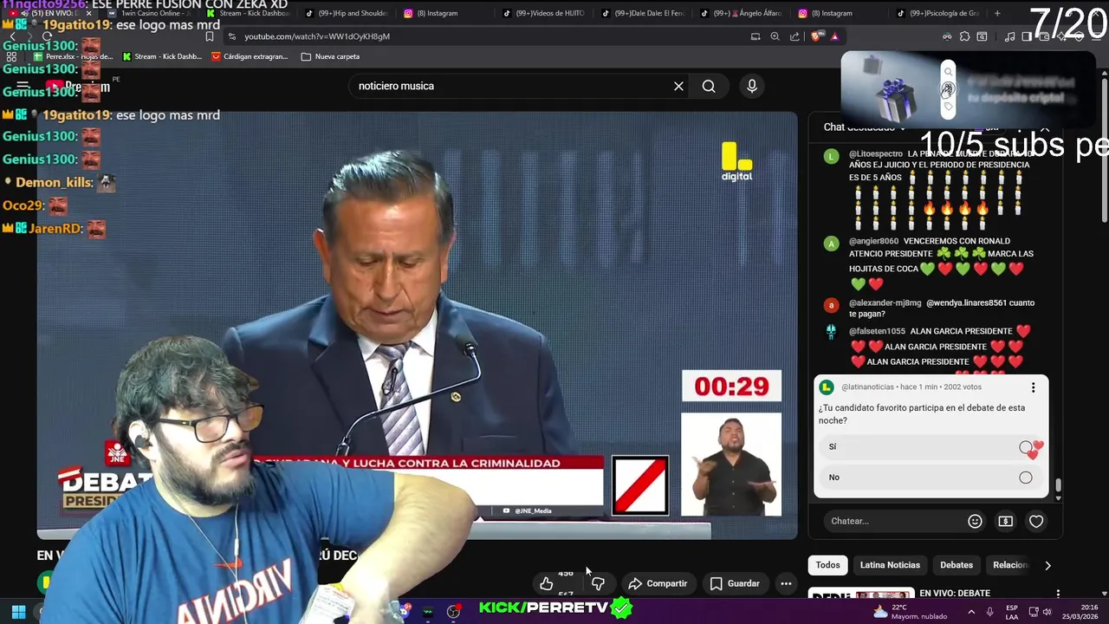This screenshot has height=624, width=1109.
Task: Open Super Chat dollar icon
Action: tap(1005, 521)
